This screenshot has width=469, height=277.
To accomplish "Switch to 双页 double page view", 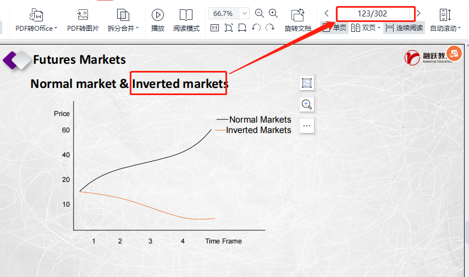I will click(366, 27).
